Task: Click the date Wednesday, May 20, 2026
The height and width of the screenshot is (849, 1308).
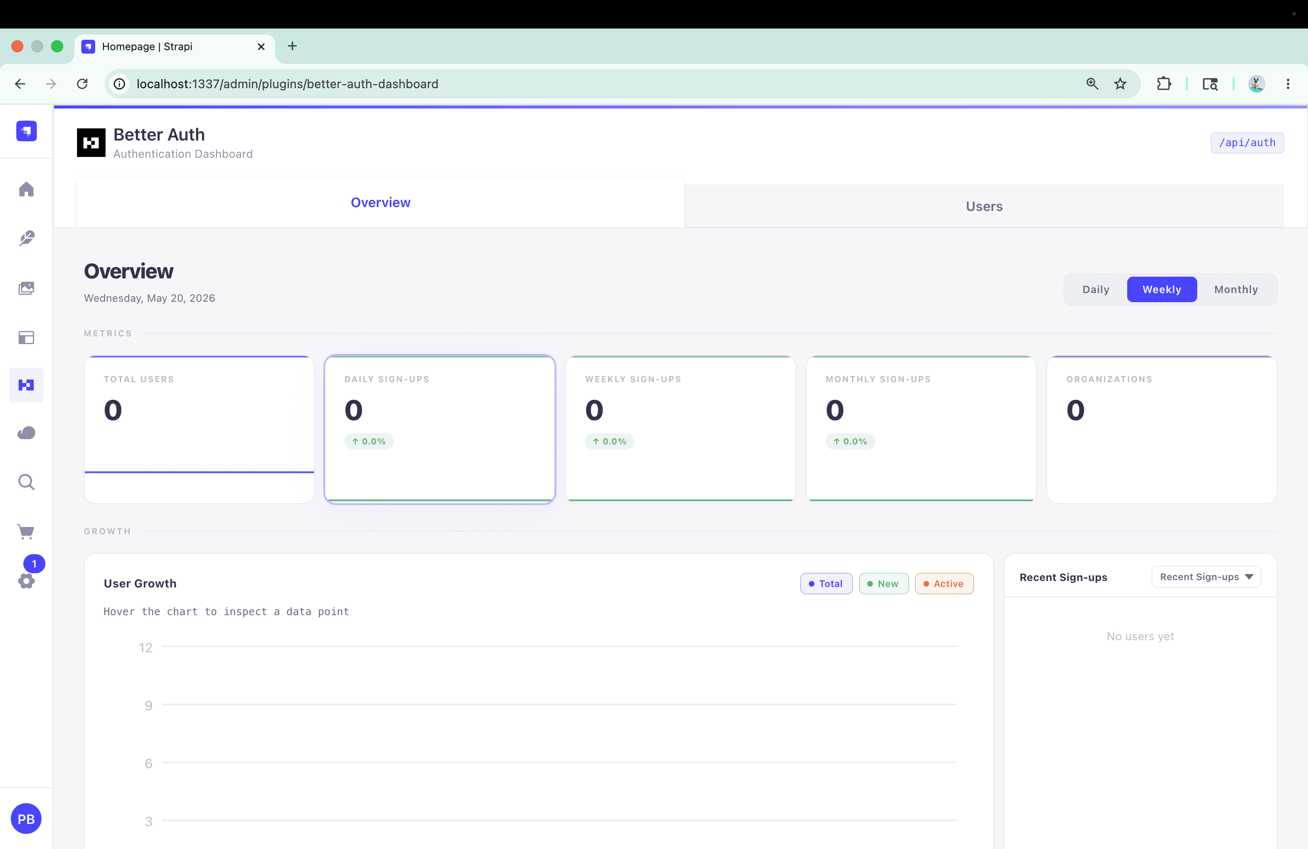Action: click(x=150, y=298)
